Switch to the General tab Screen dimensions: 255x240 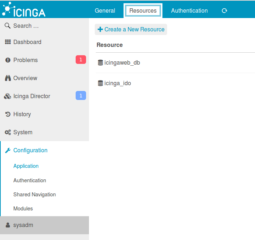click(x=105, y=11)
